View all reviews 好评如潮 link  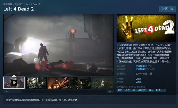click(x=140, y=69)
